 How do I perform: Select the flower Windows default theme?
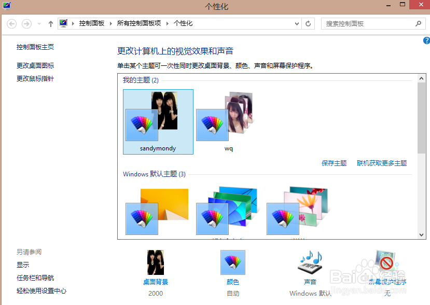point(298,211)
